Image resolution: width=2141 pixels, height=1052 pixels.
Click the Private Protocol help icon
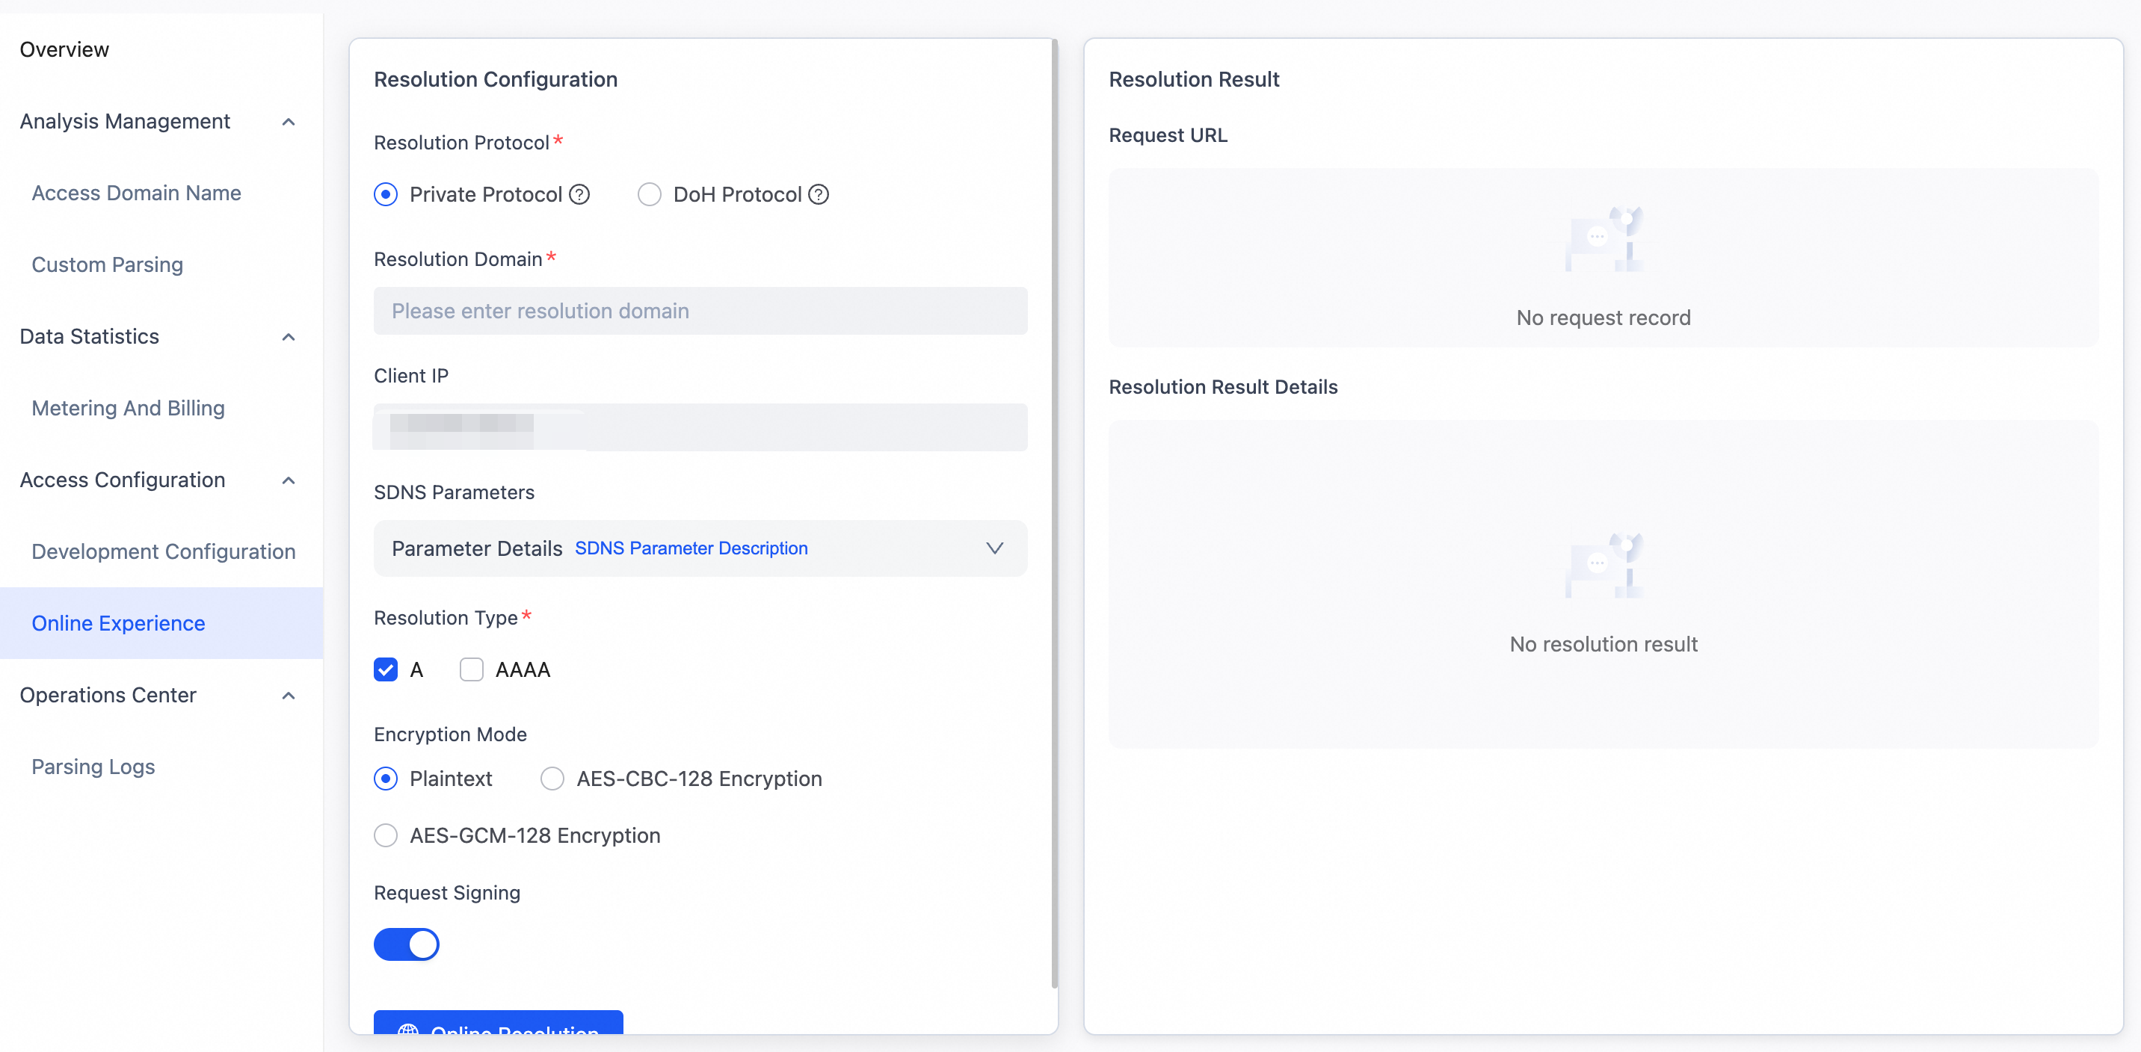pos(579,194)
